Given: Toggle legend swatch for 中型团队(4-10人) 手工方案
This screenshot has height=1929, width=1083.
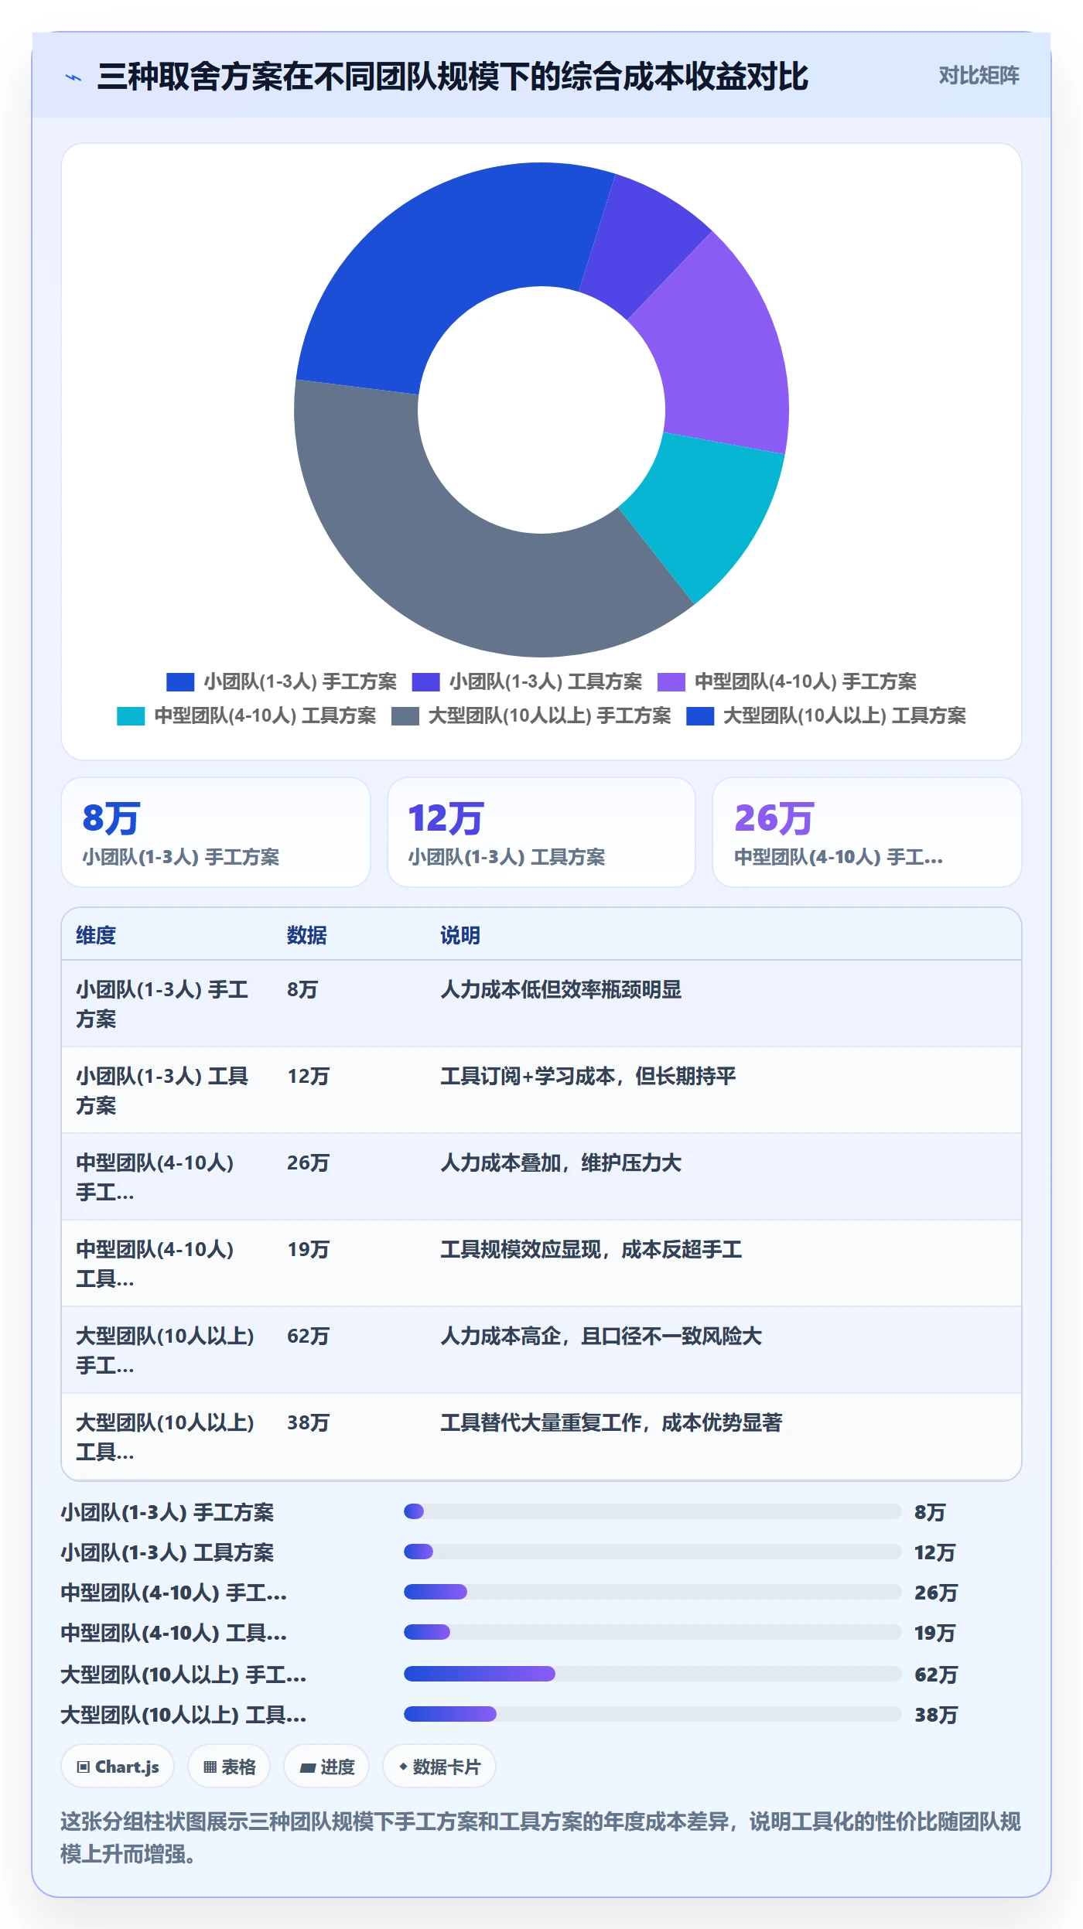Looking at the screenshot, I should (x=671, y=681).
